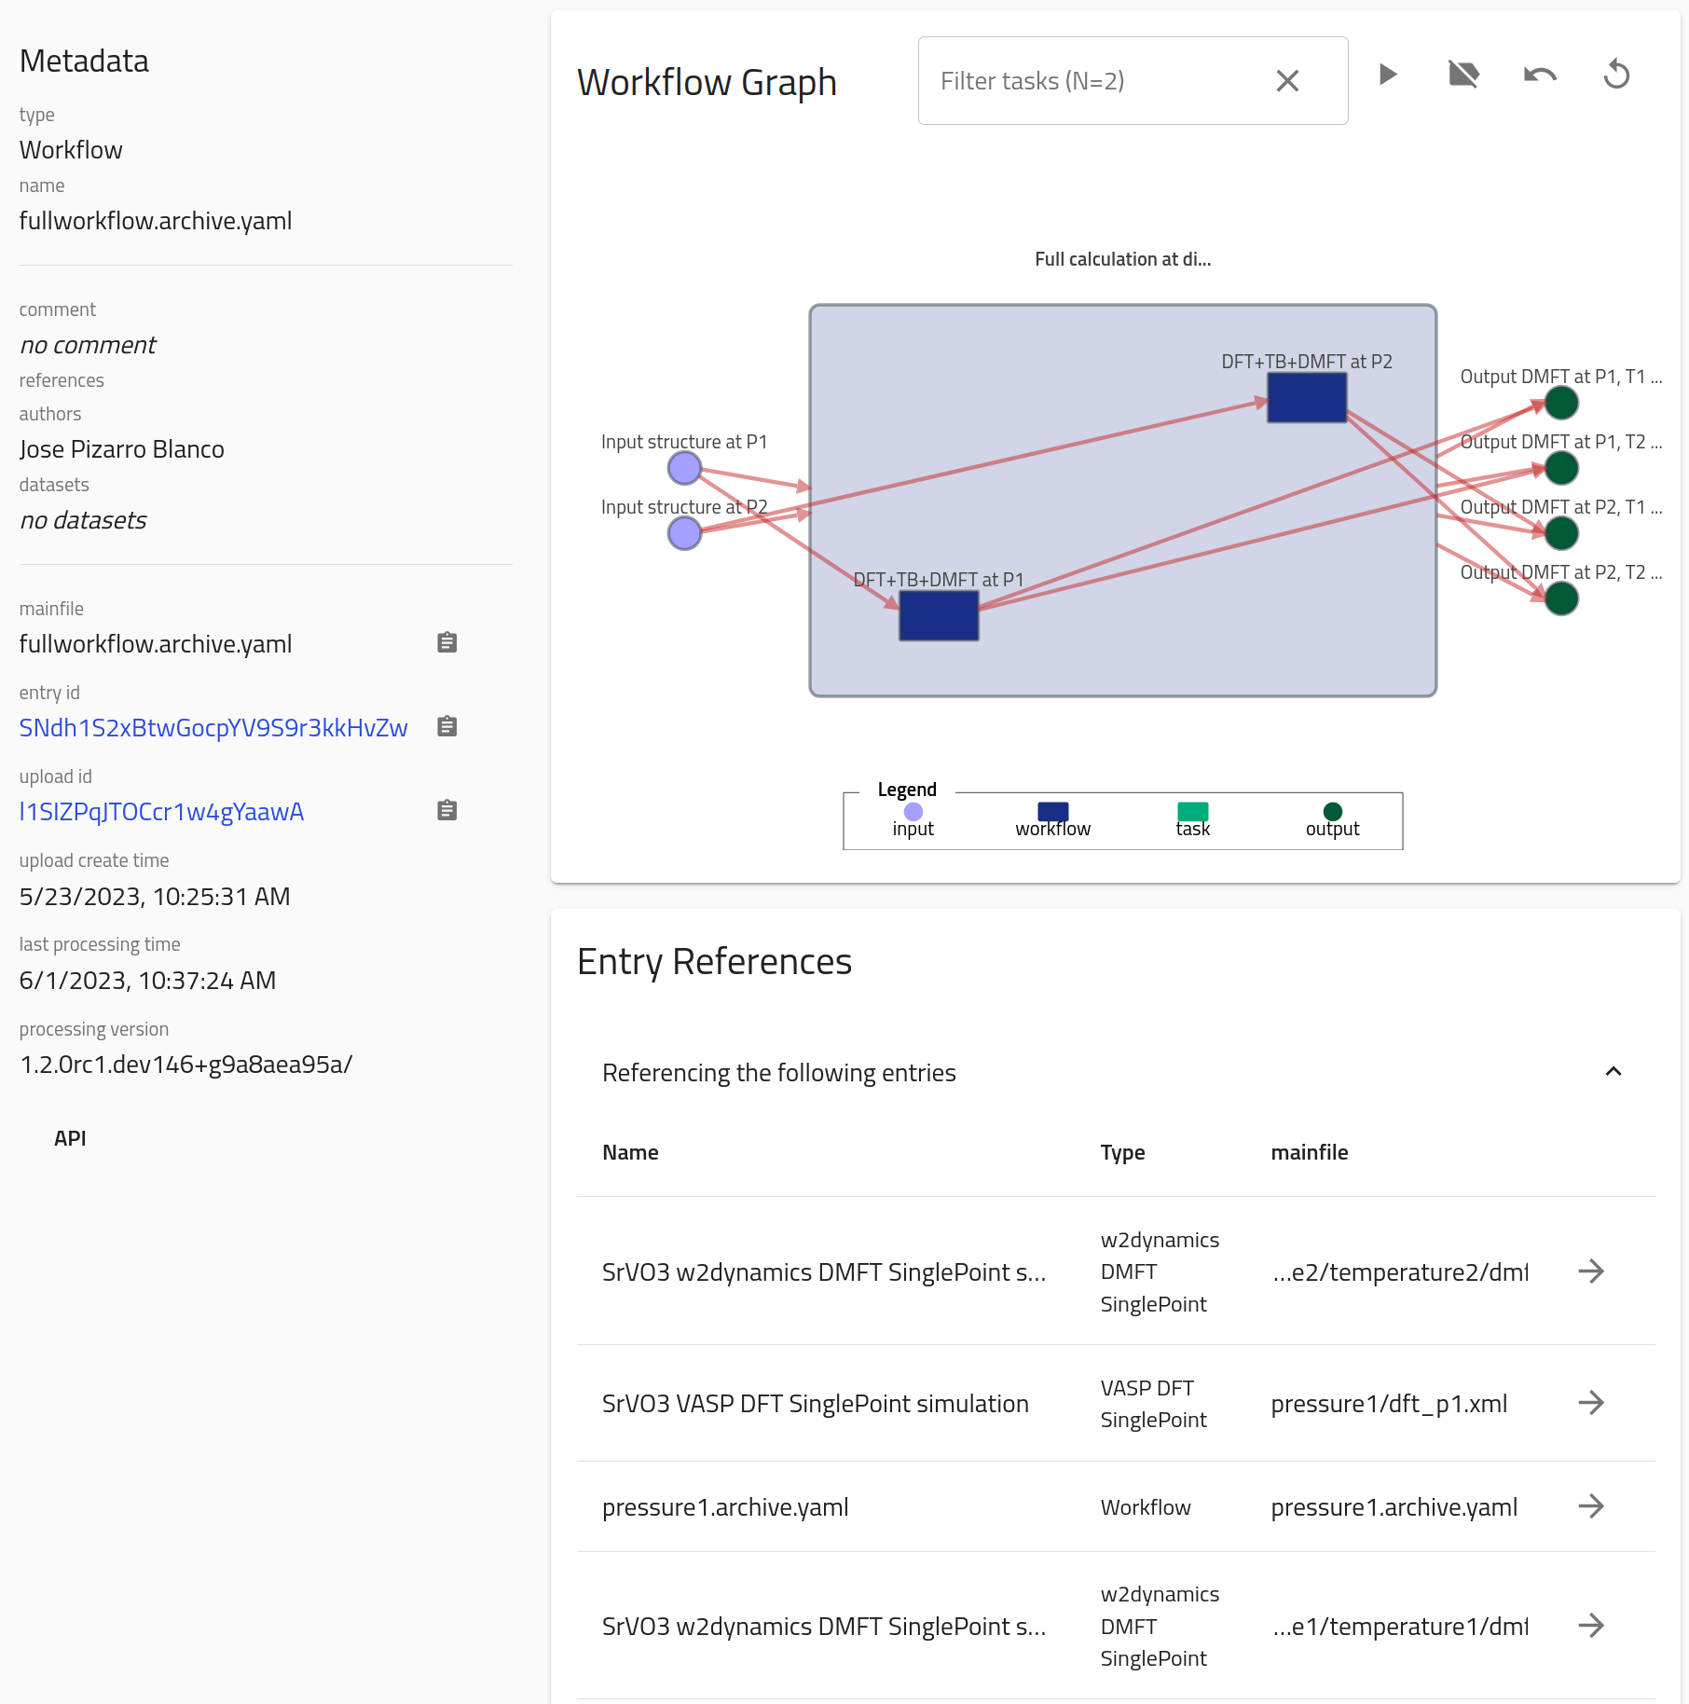Copy mainfile fullworkflow.archive.yaml to clipboard

[447, 642]
